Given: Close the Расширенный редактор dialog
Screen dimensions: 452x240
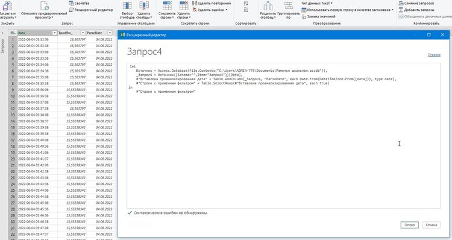Looking at the screenshot, I should [x=442, y=34].
